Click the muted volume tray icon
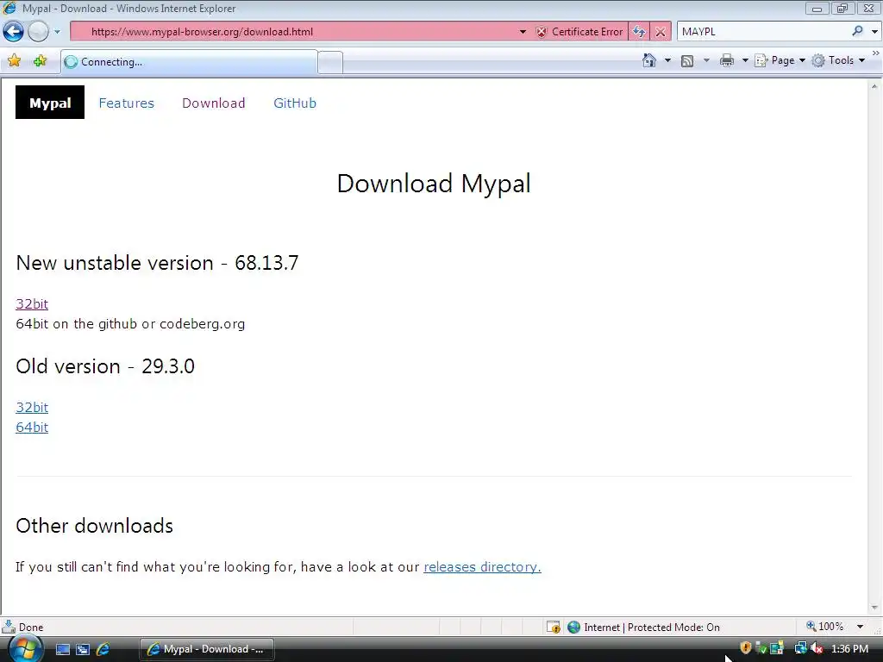This screenshot has height=662, width=883. pos(816,648)
